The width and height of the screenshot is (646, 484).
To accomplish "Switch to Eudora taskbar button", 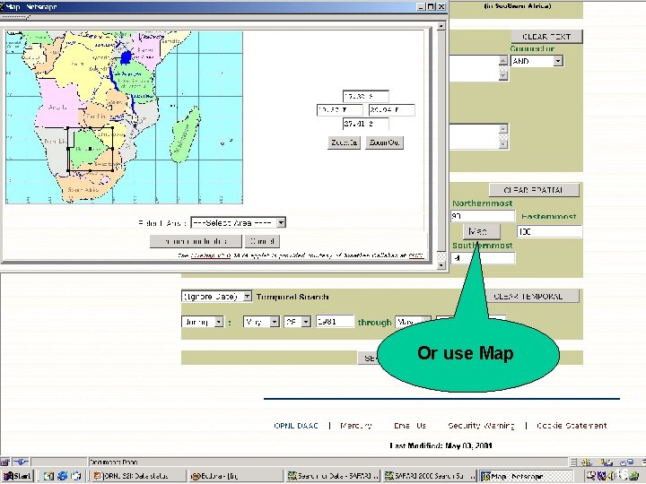I will 235,476.
